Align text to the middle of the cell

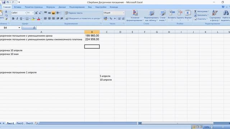(50, 13)
